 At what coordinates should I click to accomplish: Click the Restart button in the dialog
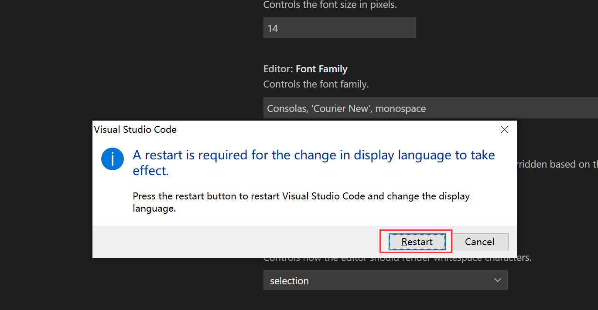417,242
